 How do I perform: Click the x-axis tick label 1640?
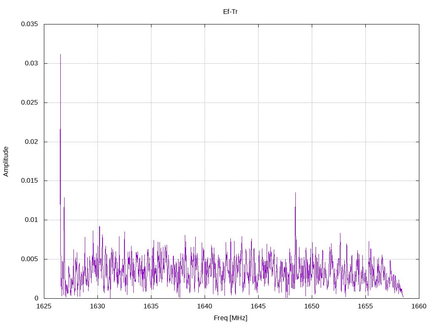tap(205, 306)
